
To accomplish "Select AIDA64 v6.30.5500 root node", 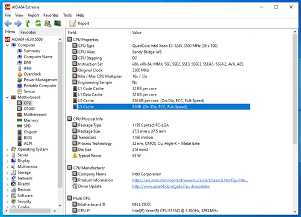I will pos(27,39).
